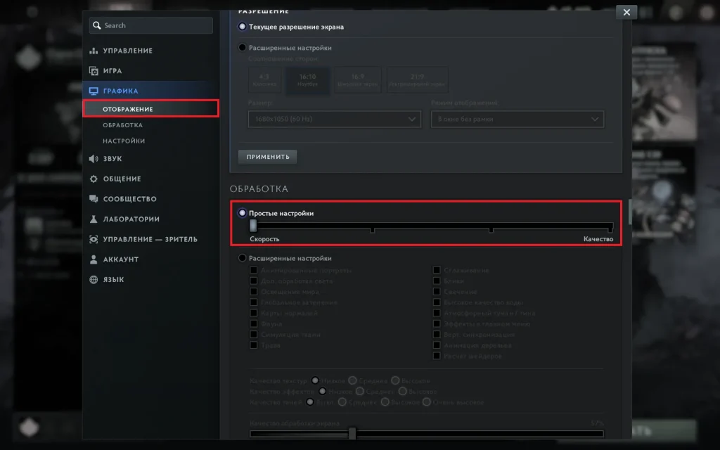Enable Расчет шейдеров checkbox
720x450 pixels.
click(x=437, y=356)
